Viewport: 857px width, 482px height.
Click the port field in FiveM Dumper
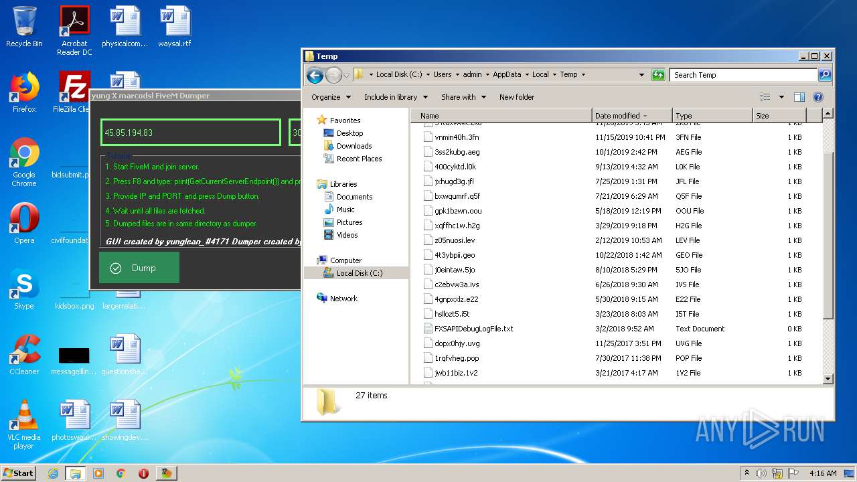pyautogui.click(x=295, y=133)
